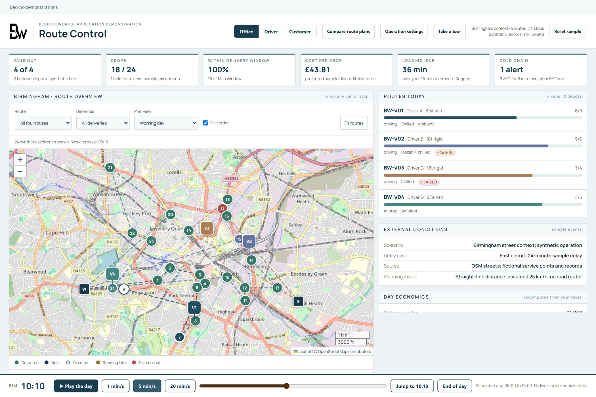Set simulation speed to 5 min/s
The height and width of the screenshot is (397, 596).
147,386
